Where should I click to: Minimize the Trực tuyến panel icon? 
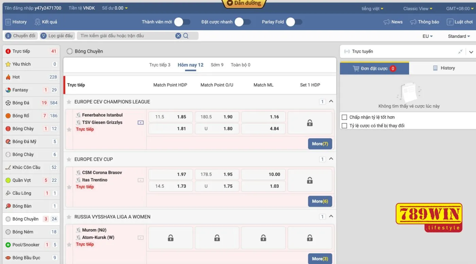click(460, 52)
